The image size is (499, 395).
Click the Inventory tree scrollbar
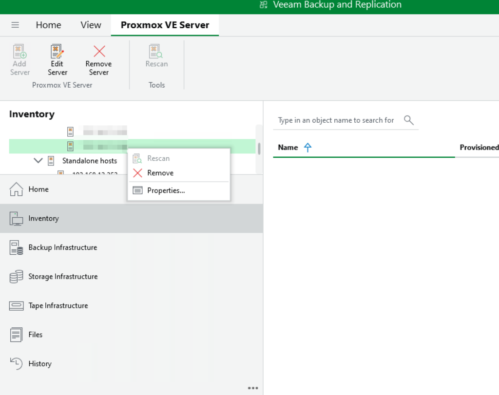[259, 148]
